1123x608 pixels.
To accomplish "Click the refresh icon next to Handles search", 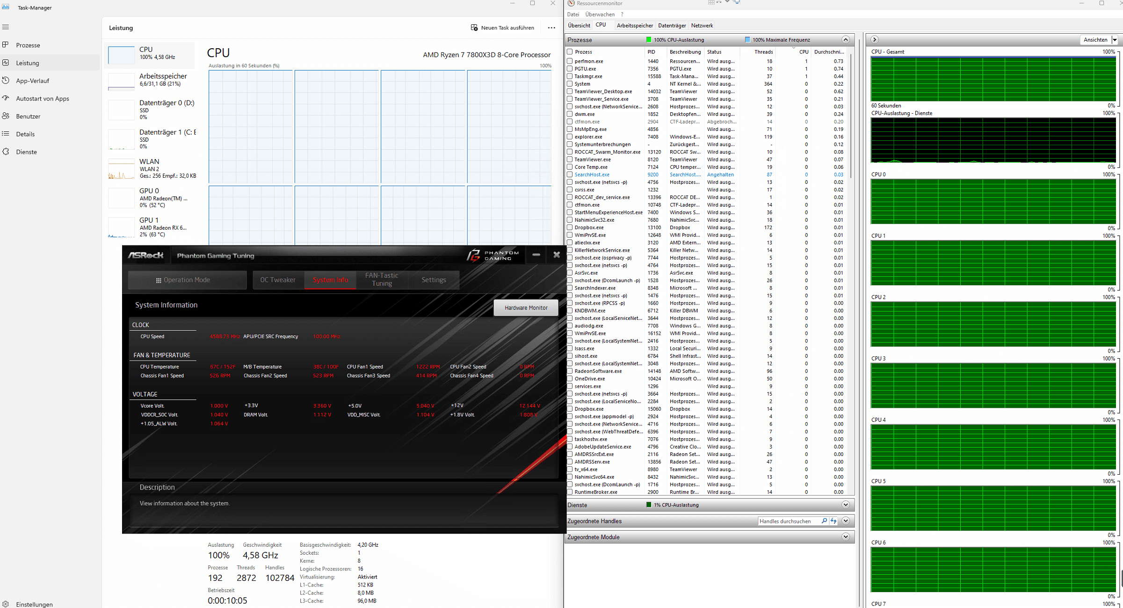I will point(833,521).
